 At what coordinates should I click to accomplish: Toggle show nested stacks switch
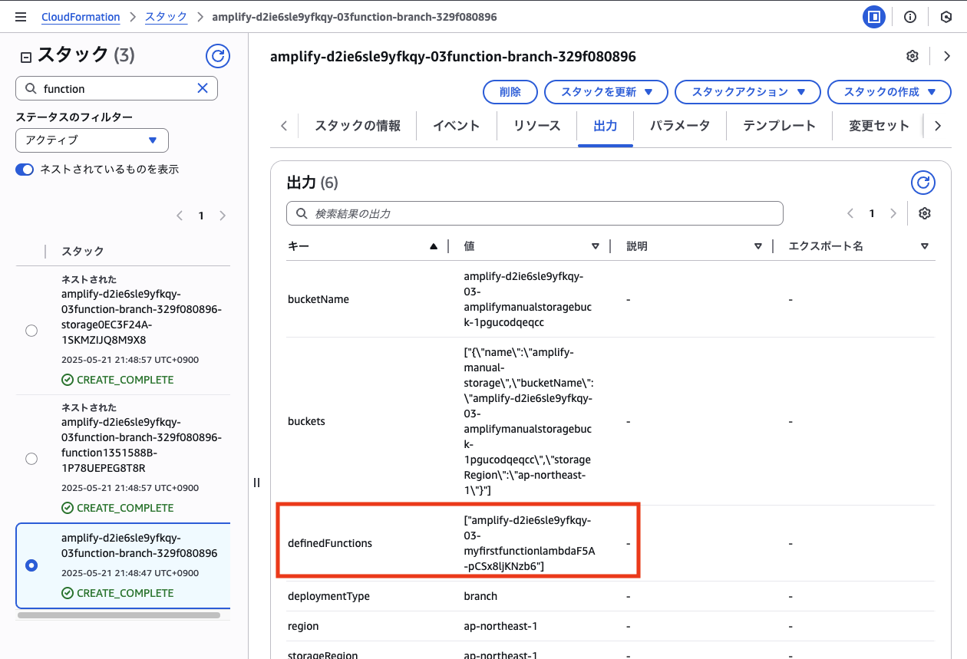25,170
